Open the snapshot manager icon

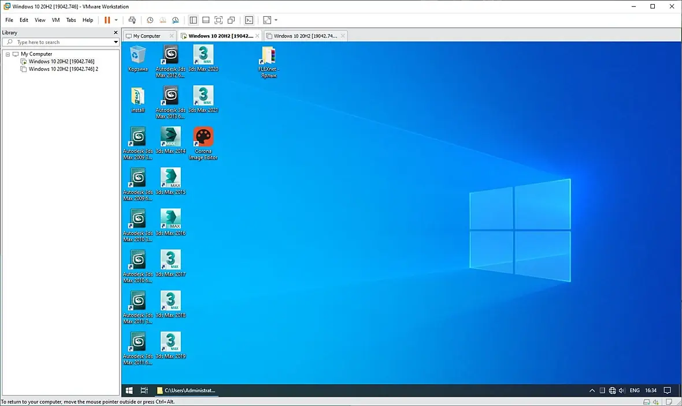coord(175,20)
